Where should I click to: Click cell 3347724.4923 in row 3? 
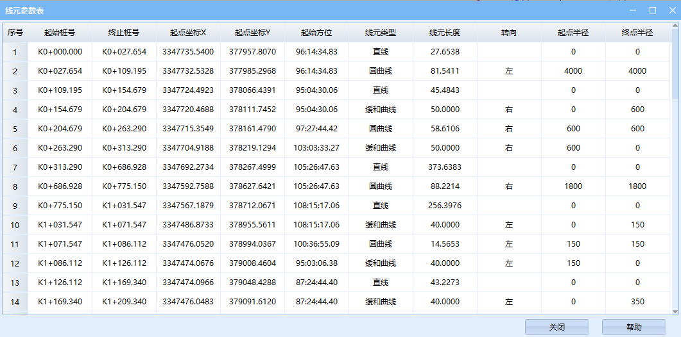click(x=188, y=90)
